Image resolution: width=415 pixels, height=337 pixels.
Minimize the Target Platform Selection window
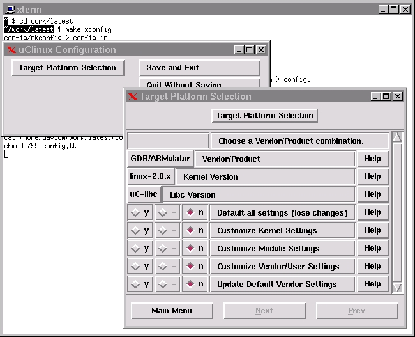(x=375, y=97)
